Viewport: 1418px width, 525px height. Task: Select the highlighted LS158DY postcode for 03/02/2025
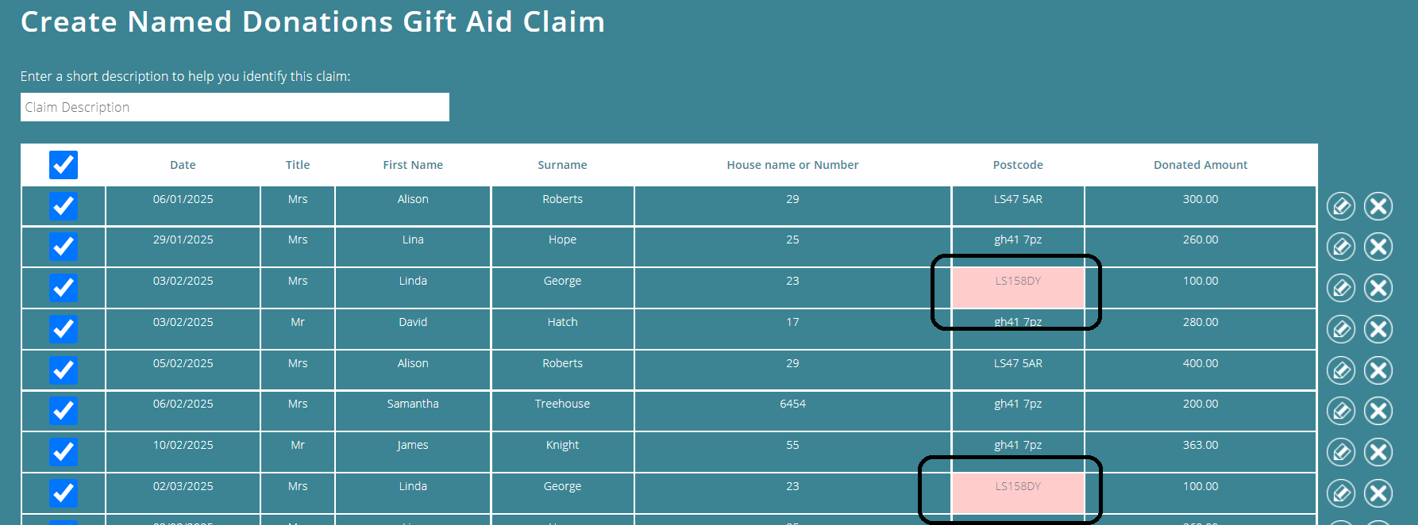[1018, 288]
